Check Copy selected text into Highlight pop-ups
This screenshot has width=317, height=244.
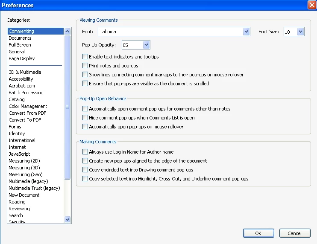85,179
